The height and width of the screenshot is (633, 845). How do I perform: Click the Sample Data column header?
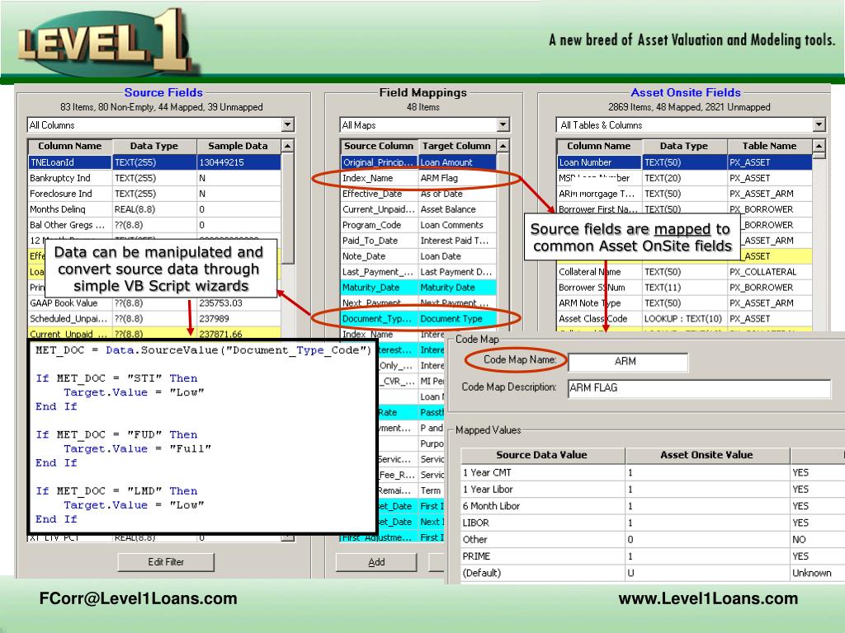[238, 146]
